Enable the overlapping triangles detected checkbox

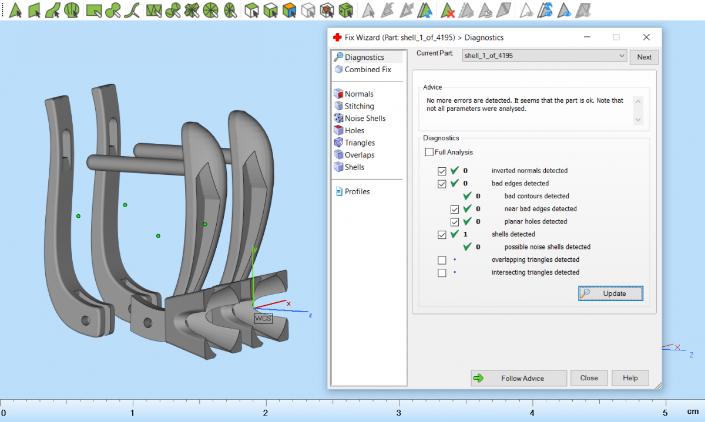442,260
